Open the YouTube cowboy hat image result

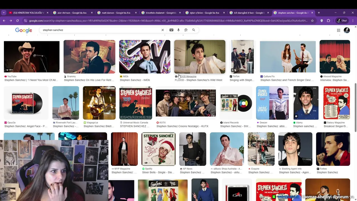[x=32, y=57]
